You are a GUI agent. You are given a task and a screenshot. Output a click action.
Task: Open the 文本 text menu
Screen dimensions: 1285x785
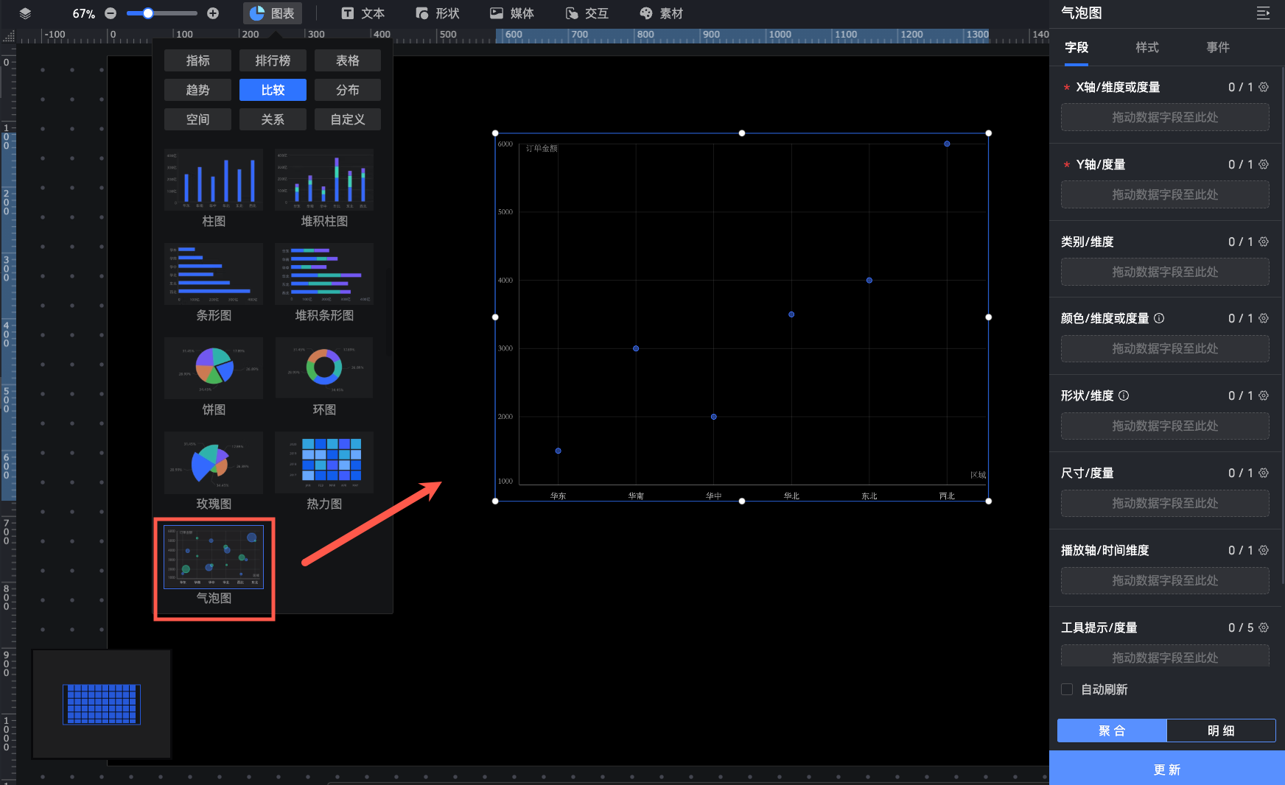pos(363,13)
